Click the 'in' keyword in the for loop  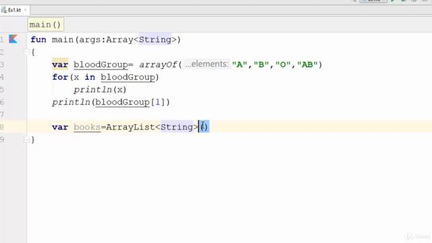coord(90,77)
